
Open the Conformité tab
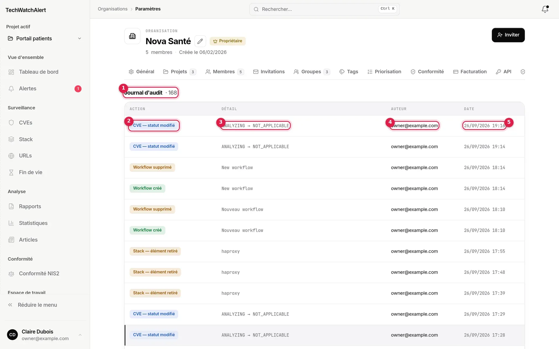427,72
